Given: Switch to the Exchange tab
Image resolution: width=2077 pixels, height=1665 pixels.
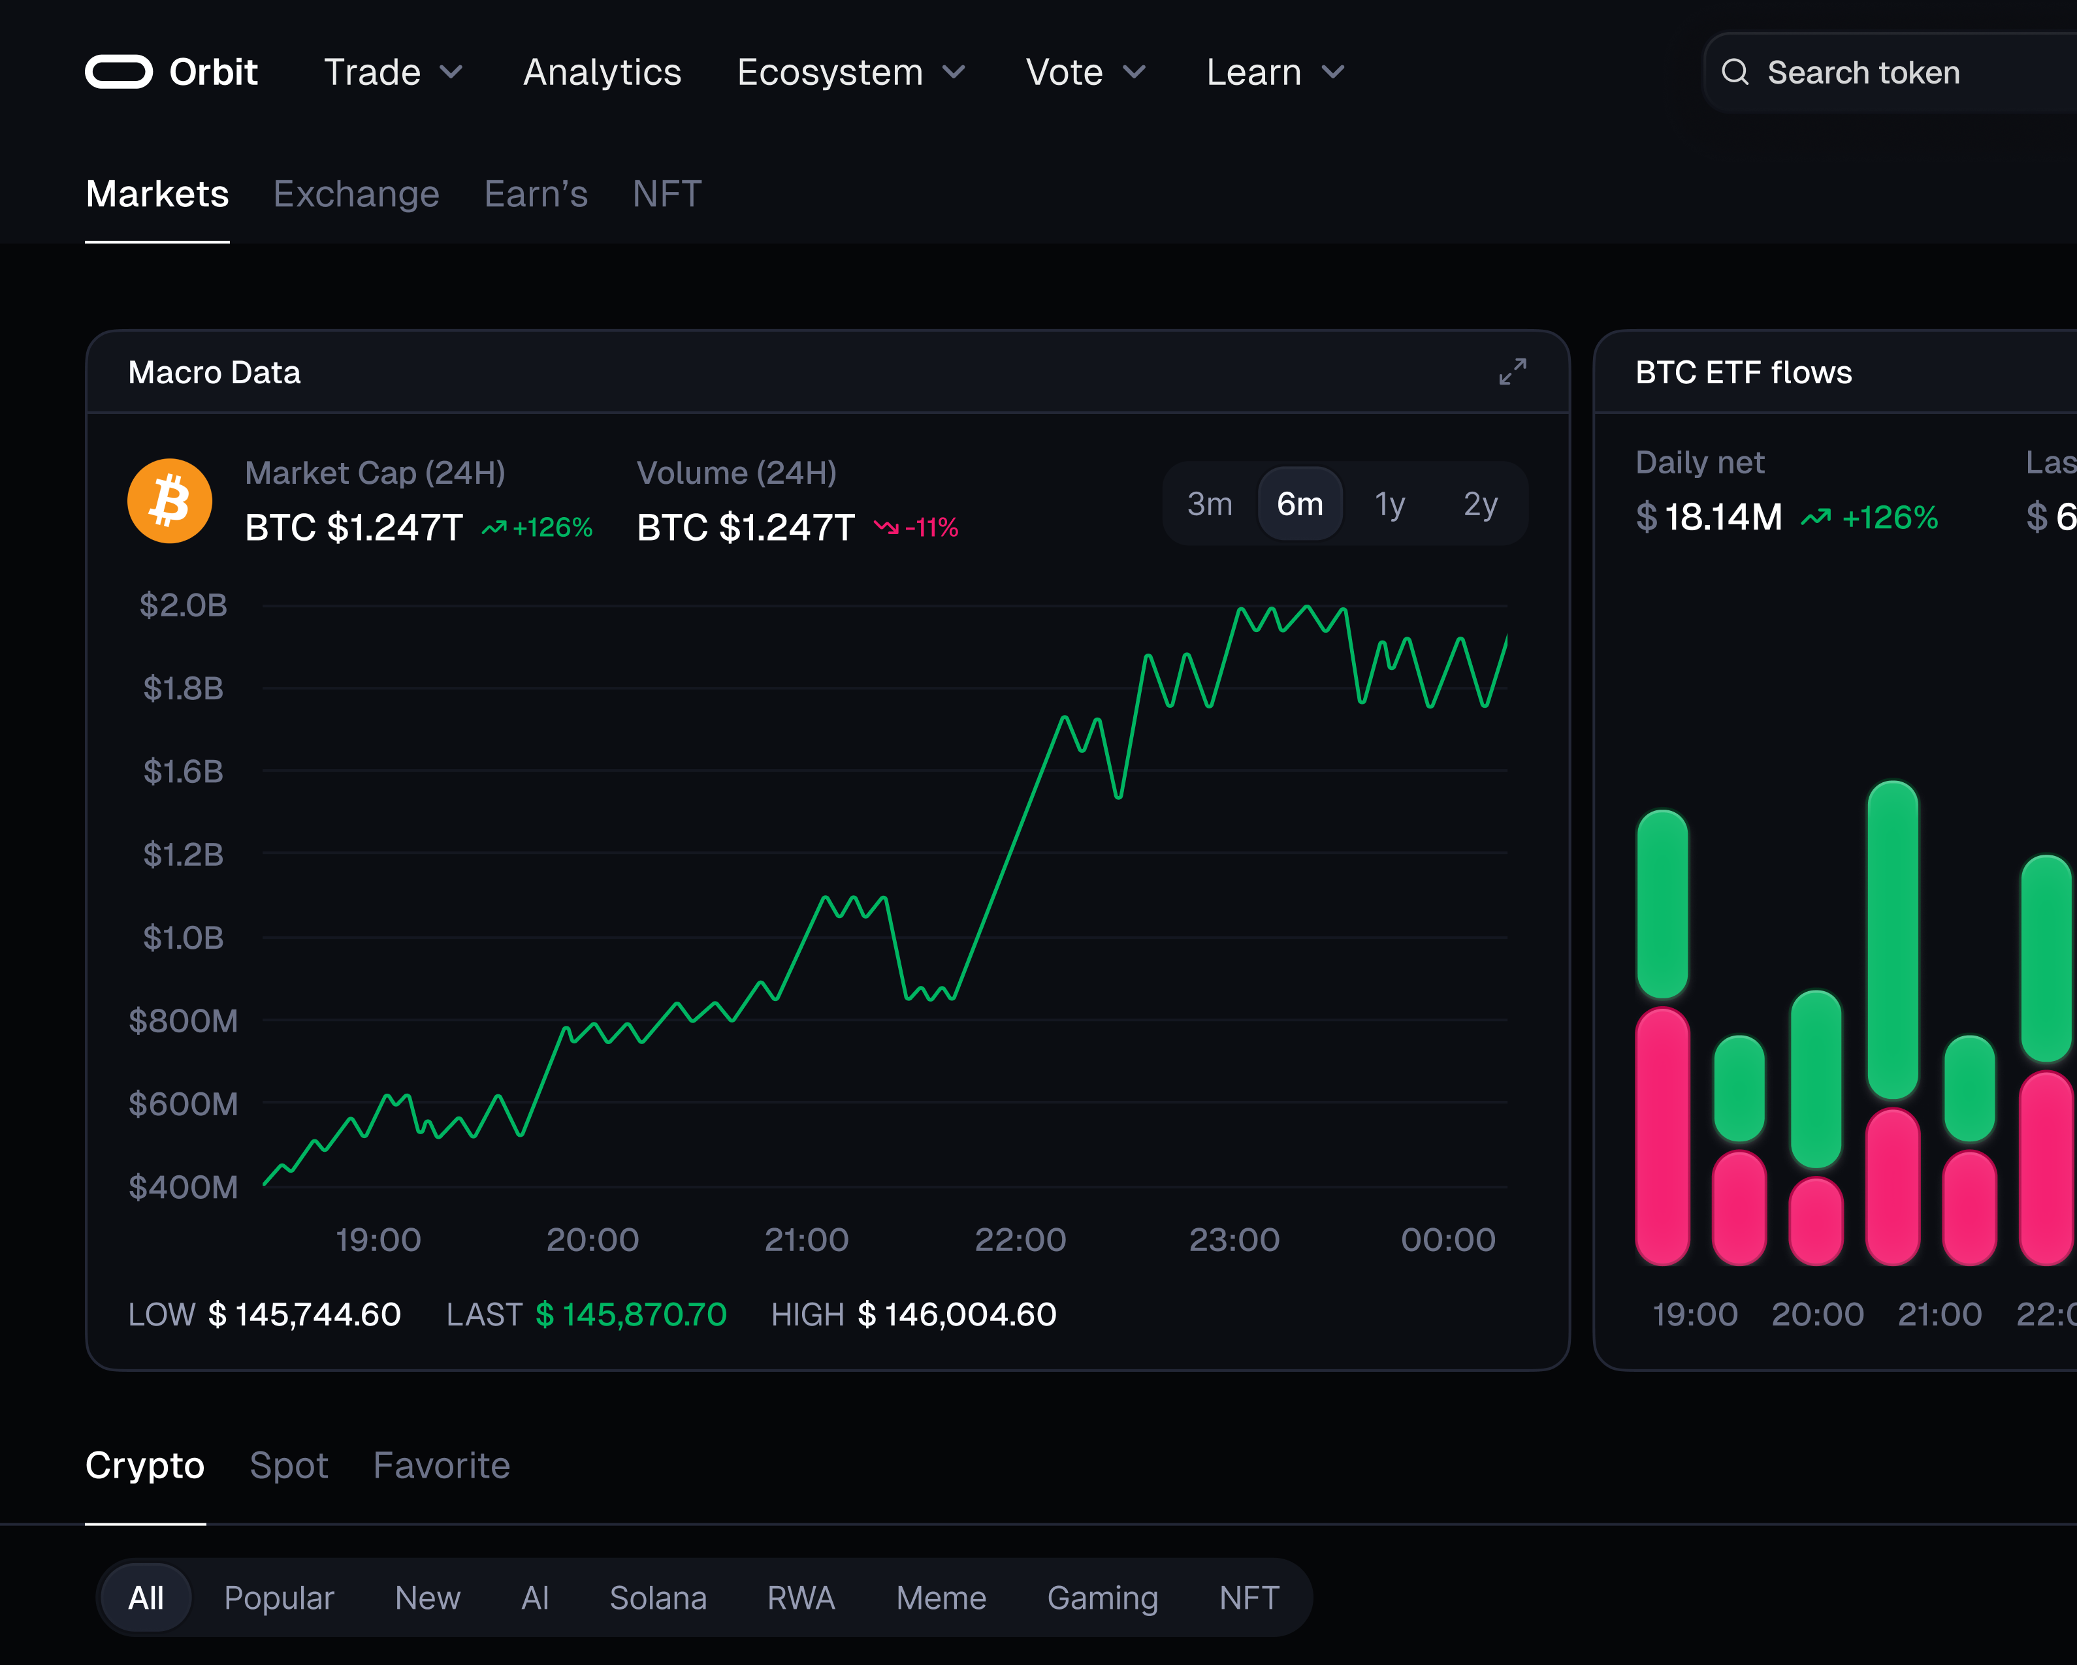Looking at the screenshot, I should pyautogui.click(x=355, y=195).
